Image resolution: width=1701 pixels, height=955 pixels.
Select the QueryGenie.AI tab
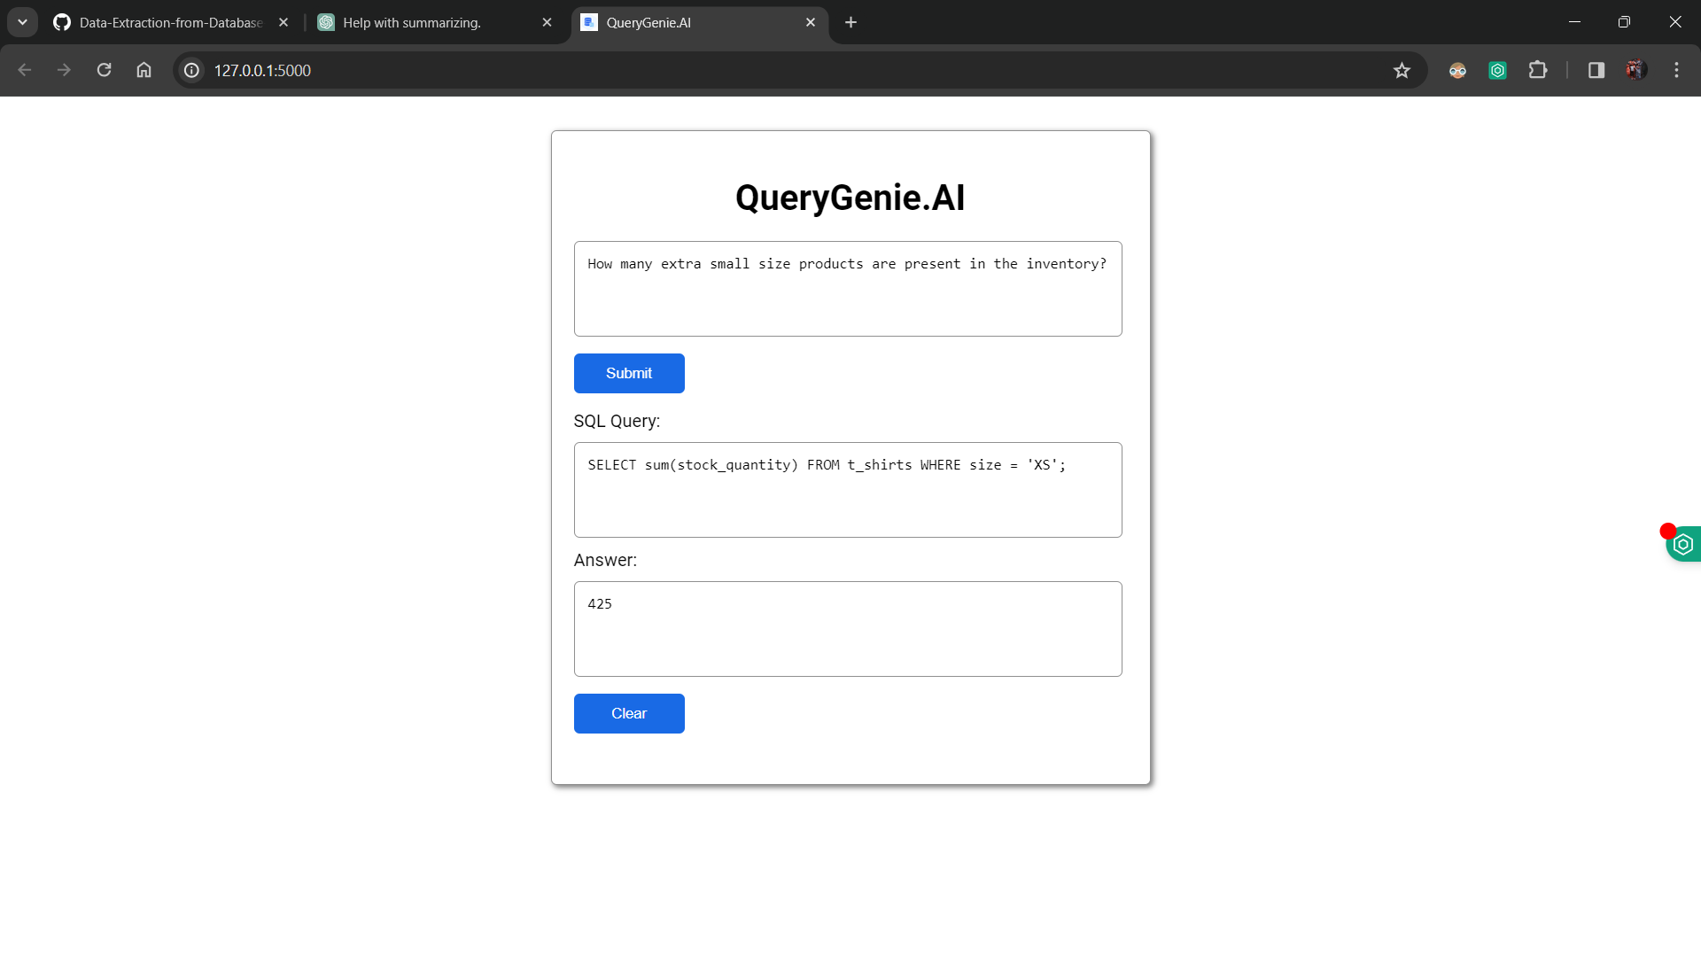(700, 22)
